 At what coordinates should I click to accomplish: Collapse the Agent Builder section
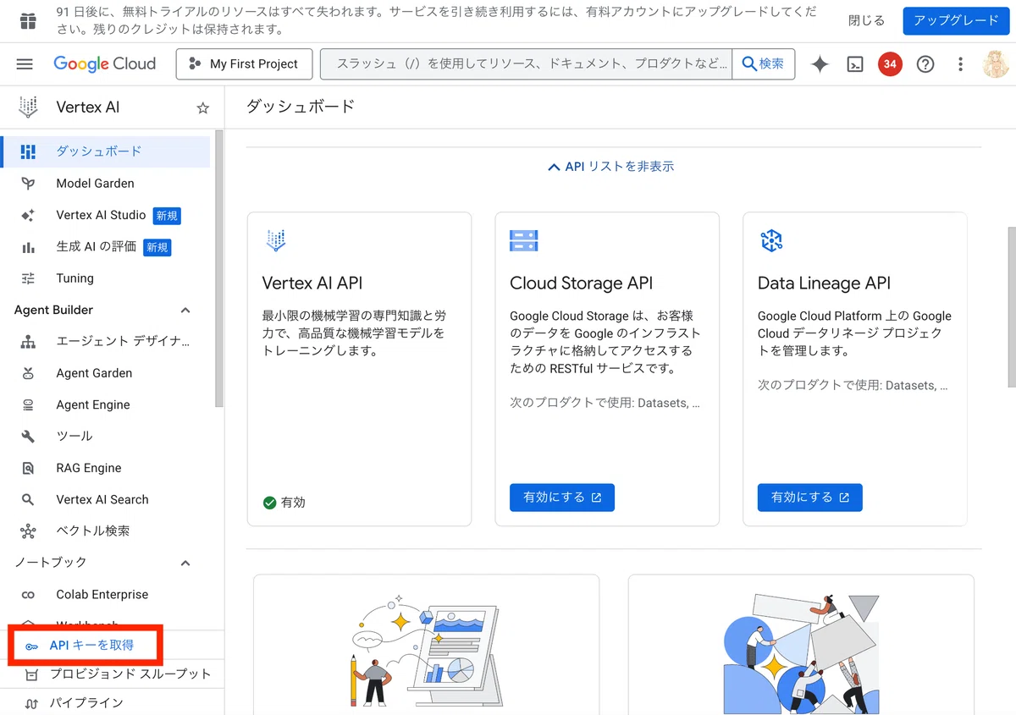click(185, 311)
